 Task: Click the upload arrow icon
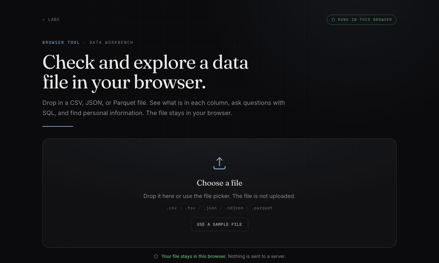point(219,163)
